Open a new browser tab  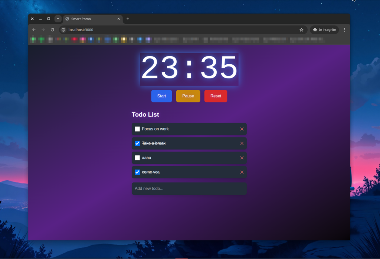(x=128, y=19)
